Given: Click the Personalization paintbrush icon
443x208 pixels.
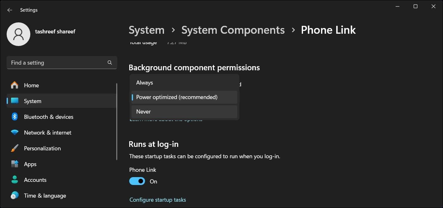Looking at the screenshot, I should pos(15,148).
